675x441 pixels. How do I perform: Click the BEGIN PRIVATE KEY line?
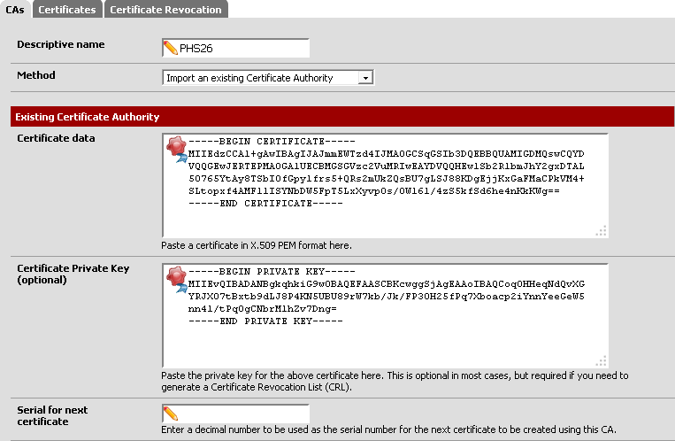click(x=260, y=271)
